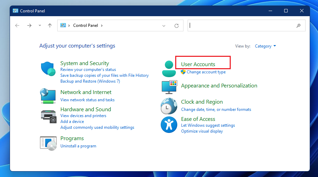Open the recent locations dropdown arrow
The image size is (318, 177).
40,25
